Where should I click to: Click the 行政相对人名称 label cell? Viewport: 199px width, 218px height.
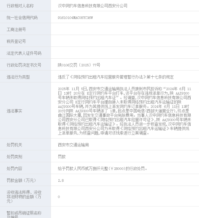tap(20, 6)
